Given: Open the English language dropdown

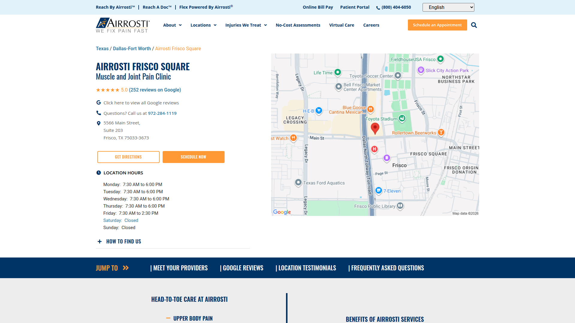Looking at the screenshot, I should tap(448, 7).
